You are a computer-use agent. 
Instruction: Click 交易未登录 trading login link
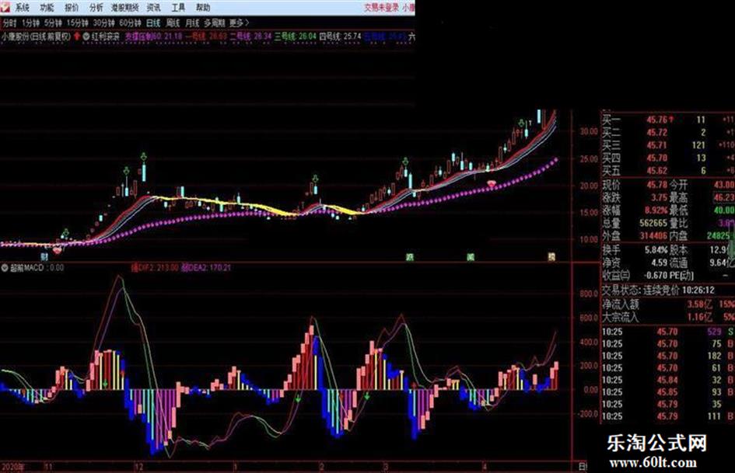382,8
